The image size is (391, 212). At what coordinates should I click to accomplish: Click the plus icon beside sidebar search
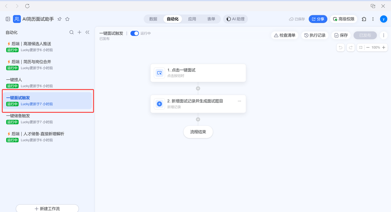(79, 32)
